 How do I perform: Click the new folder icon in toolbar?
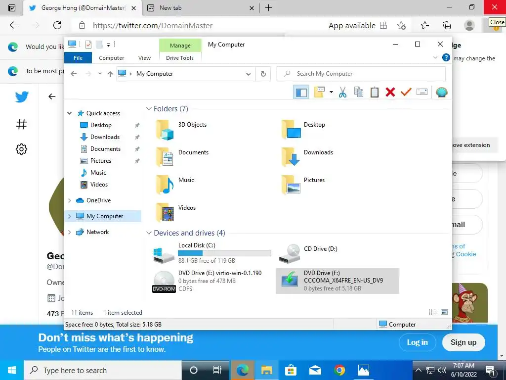(319, 93)
